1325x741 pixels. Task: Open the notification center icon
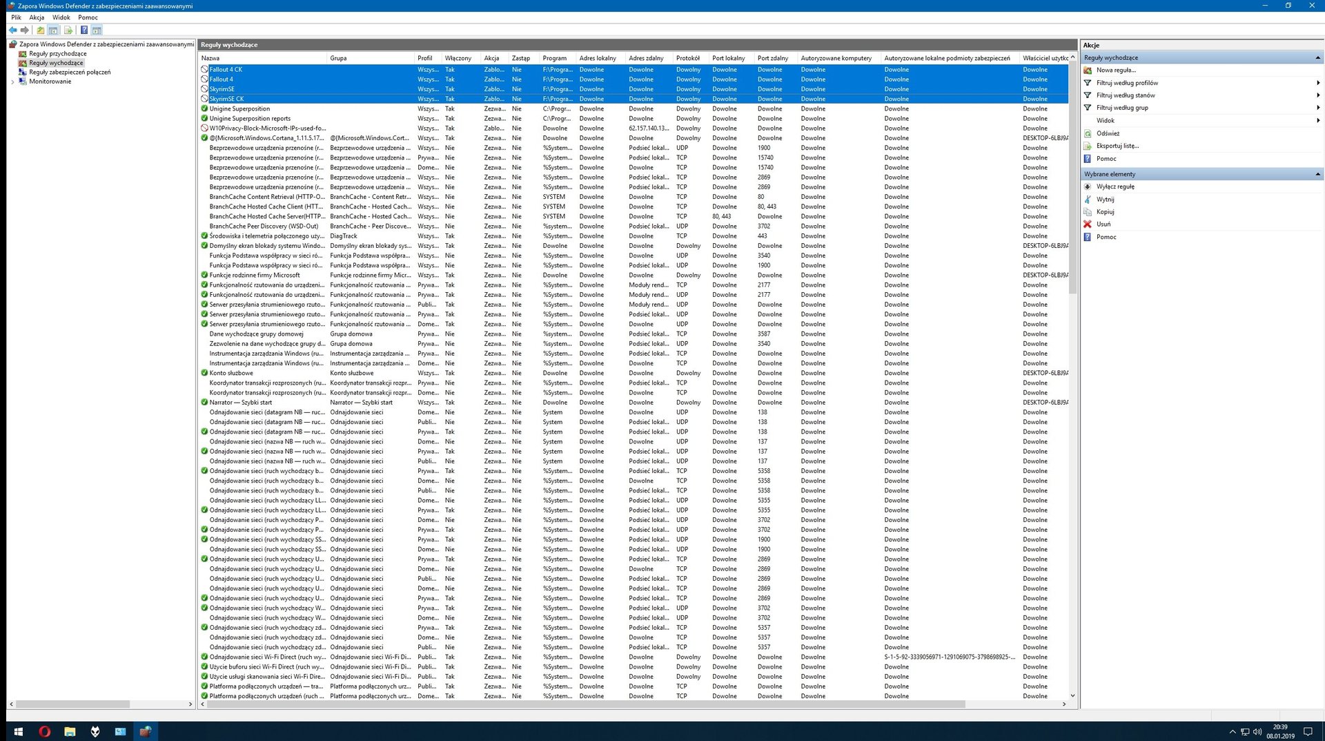pos(1307,731)
